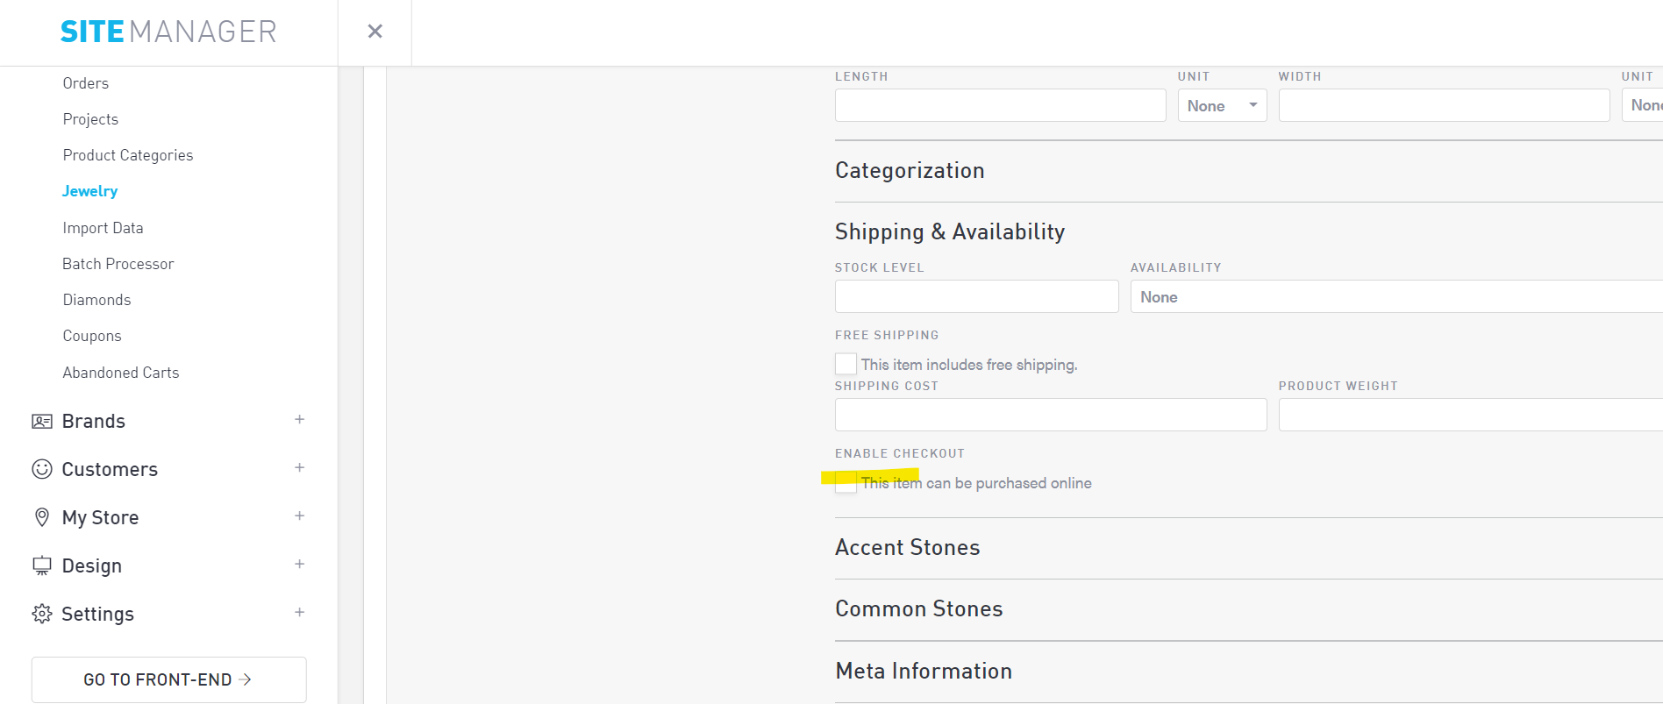Viewport: 1663px width, 704px height.
Task: Enable the free shipping checkbox
Action: (x=846, y=364)
